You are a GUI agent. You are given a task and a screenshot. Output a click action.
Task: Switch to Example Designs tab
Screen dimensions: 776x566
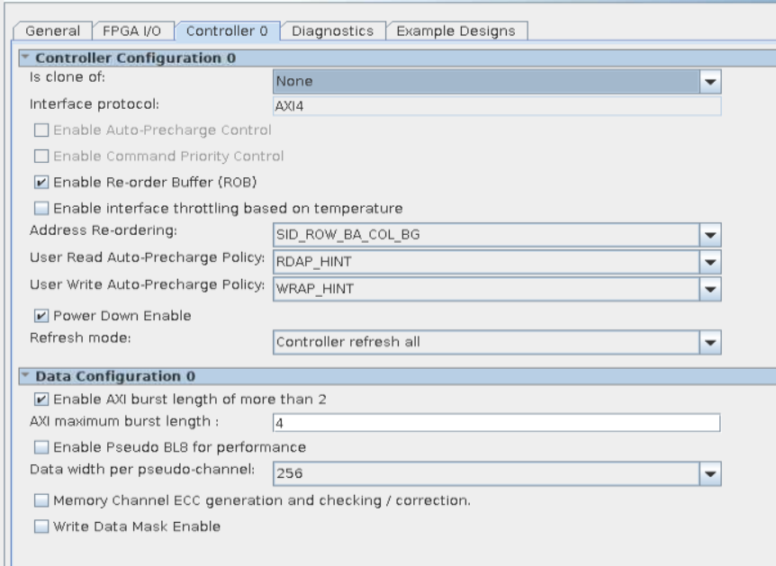(456, 31)
